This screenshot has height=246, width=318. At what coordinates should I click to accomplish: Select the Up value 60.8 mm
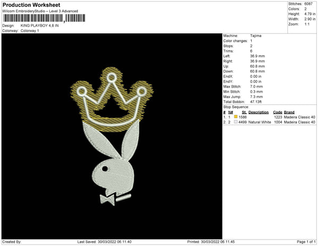[258, 66]
